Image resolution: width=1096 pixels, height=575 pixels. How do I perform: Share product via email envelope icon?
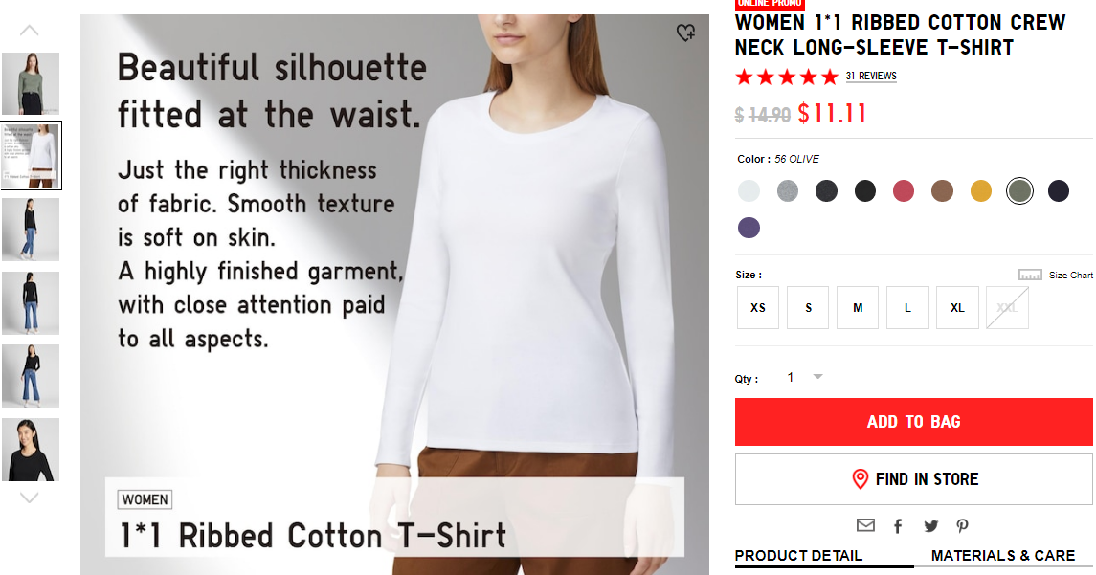coord(865,525)
